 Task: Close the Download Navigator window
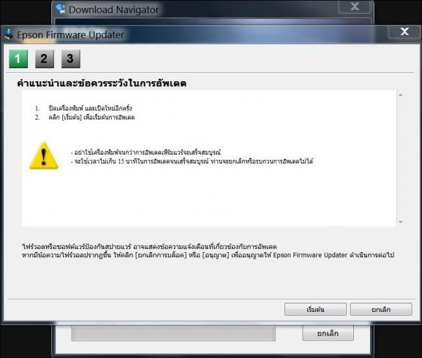click(354, 6)
